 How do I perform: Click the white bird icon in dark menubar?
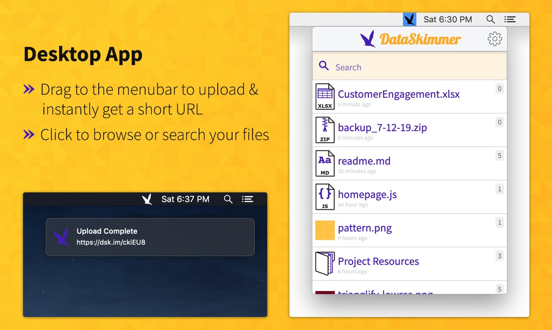click(147, 199)
